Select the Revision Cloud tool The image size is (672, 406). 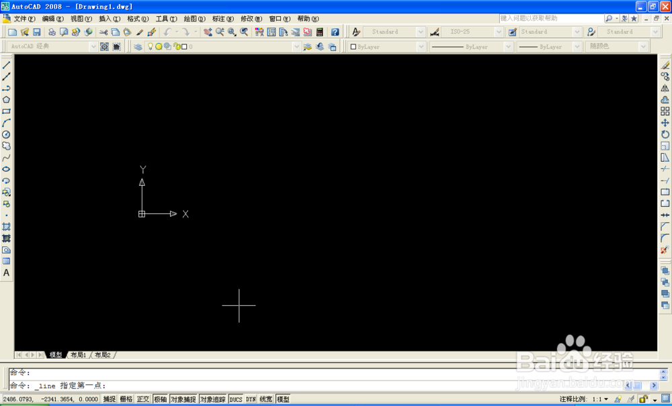[x=7, y=146]
